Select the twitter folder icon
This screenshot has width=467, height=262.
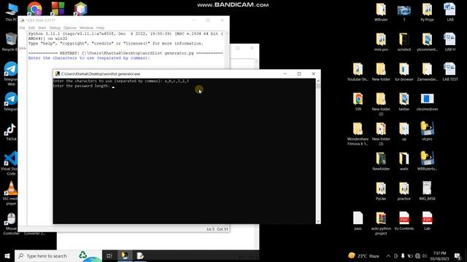(404, 102)
